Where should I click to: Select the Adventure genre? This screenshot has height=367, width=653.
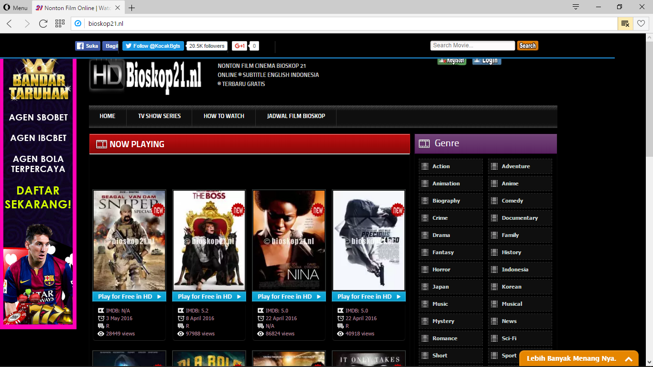[x=520, y=166]
